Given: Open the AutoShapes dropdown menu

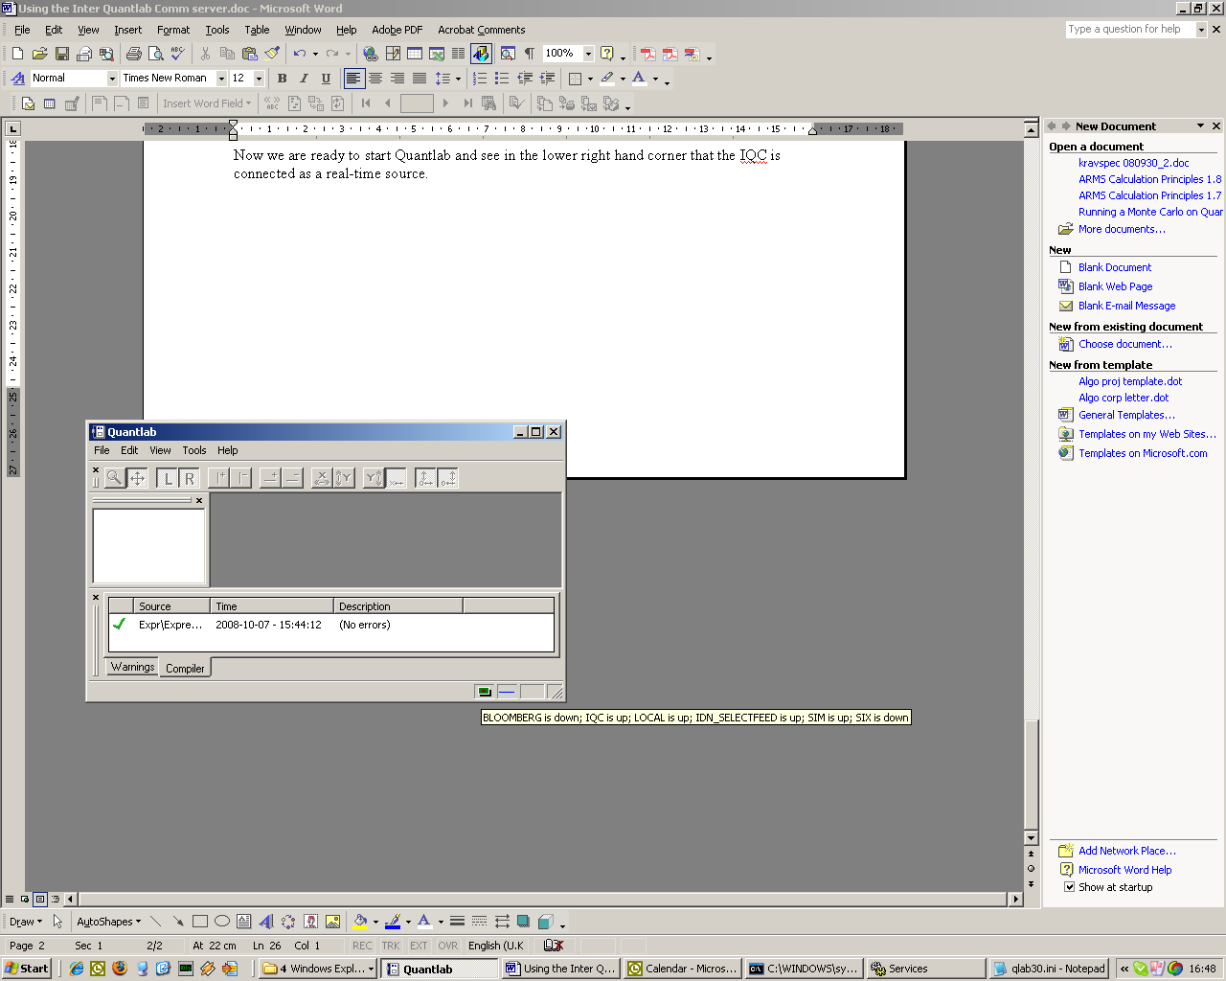Looking at the screenshot, I should [x=108, y=922].
